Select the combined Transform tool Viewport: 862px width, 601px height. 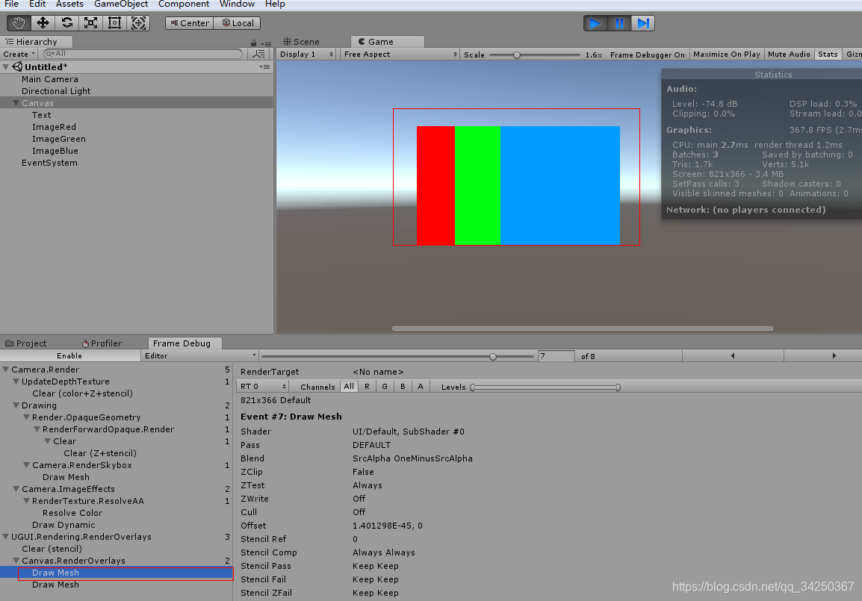pos(138,23)
